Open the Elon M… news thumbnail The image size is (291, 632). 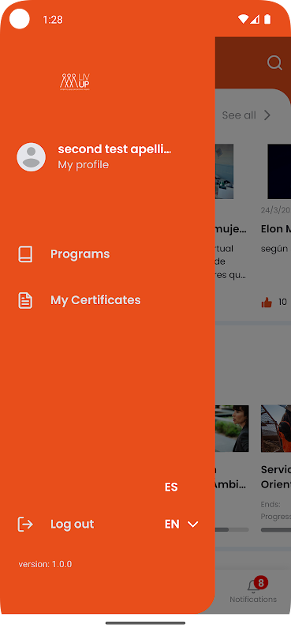click(x=279, y=171)
